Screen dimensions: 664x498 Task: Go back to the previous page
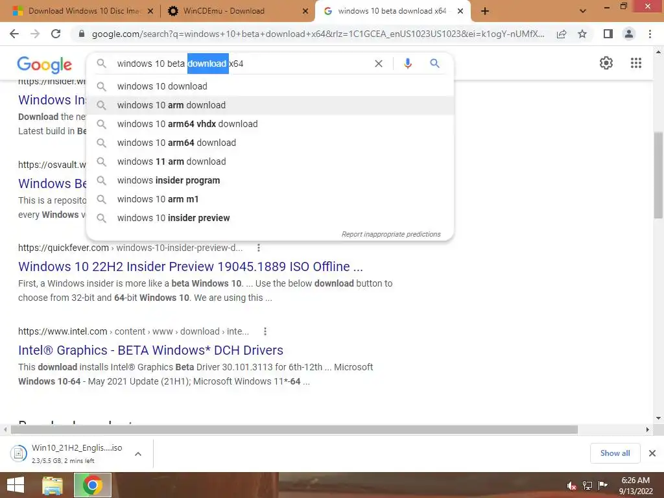coord(14,34)
